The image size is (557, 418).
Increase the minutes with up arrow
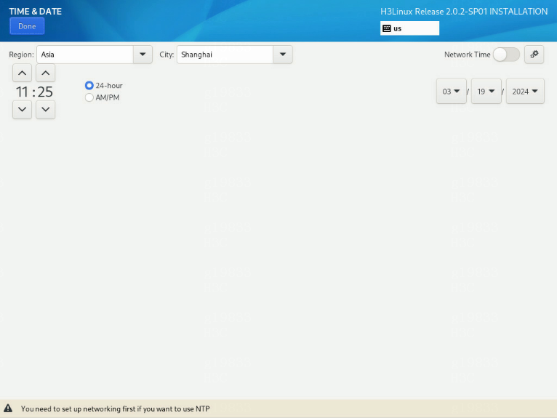point(46,73)
